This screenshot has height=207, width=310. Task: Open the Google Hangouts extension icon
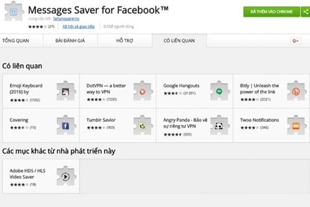pyautogui.click(x=220, y=91)
